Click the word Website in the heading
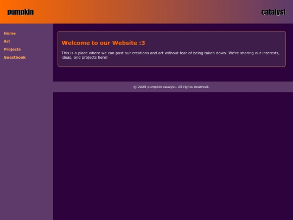 coord(125,43)
